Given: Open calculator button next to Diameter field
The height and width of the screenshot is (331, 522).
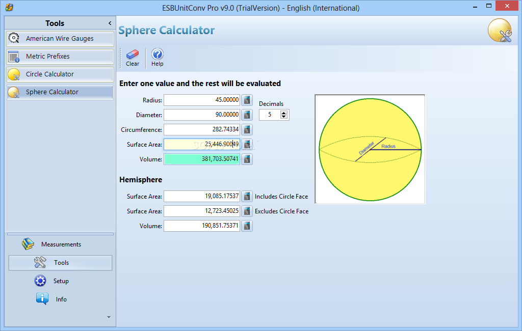Looking at the screenshot, I should [x=247, y=115].
